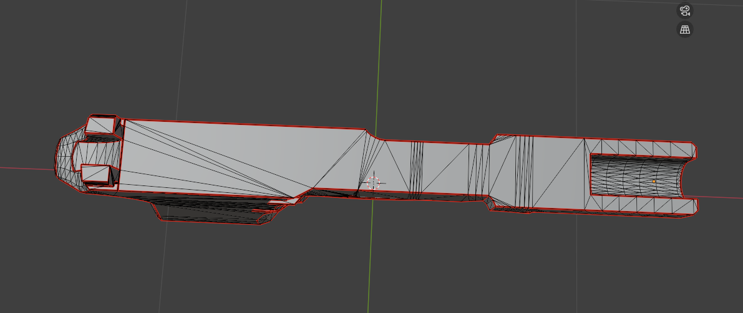Switch perspective/orthographic view with grid icon
Viewport: 743px width, 313px height.
pyautogui.click(x=685, y=29)
